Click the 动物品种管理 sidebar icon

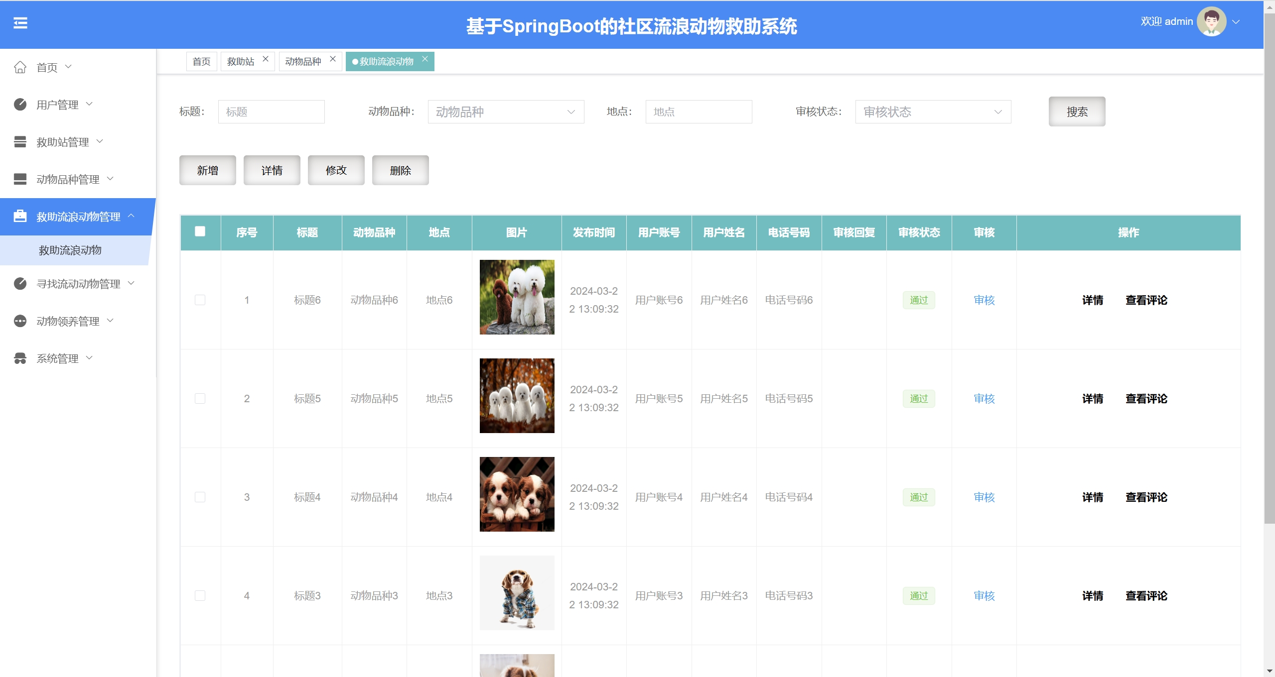point(20,179)
